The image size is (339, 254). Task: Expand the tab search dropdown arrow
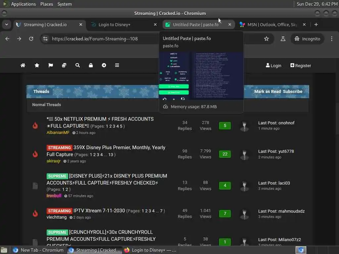tap(7, 24)
